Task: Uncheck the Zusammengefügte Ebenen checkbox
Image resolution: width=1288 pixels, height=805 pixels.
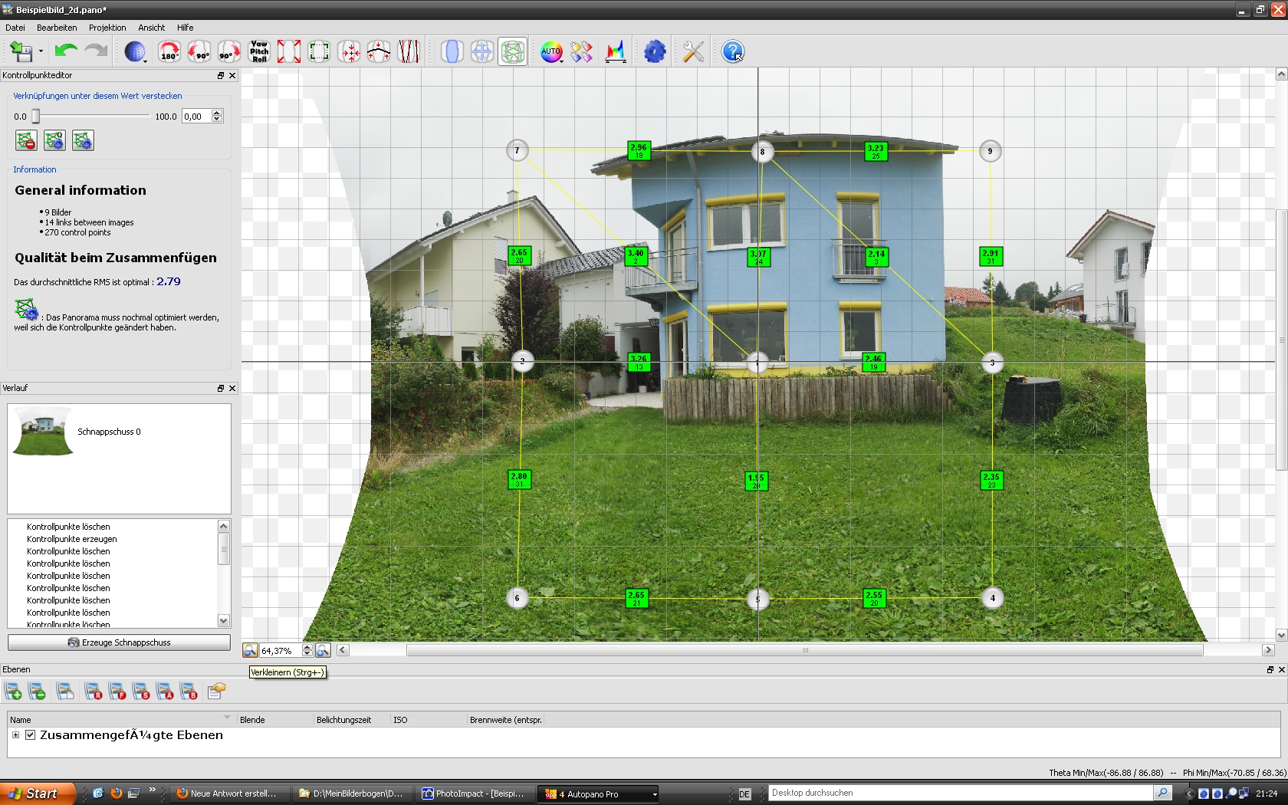Action: (31, 734)
